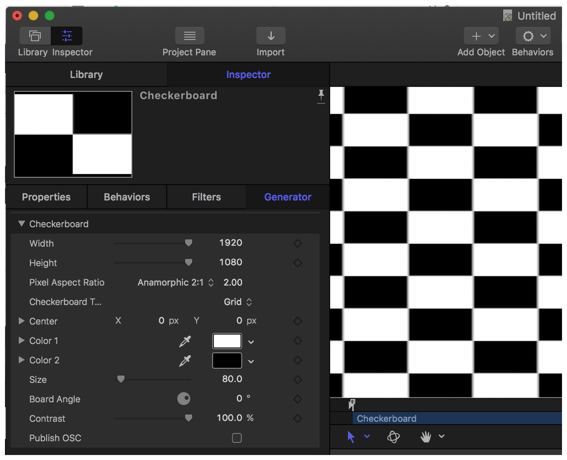Toggle the Contrast keyframe diamond
The image size is (567, 460).
[x=297, y=418]
